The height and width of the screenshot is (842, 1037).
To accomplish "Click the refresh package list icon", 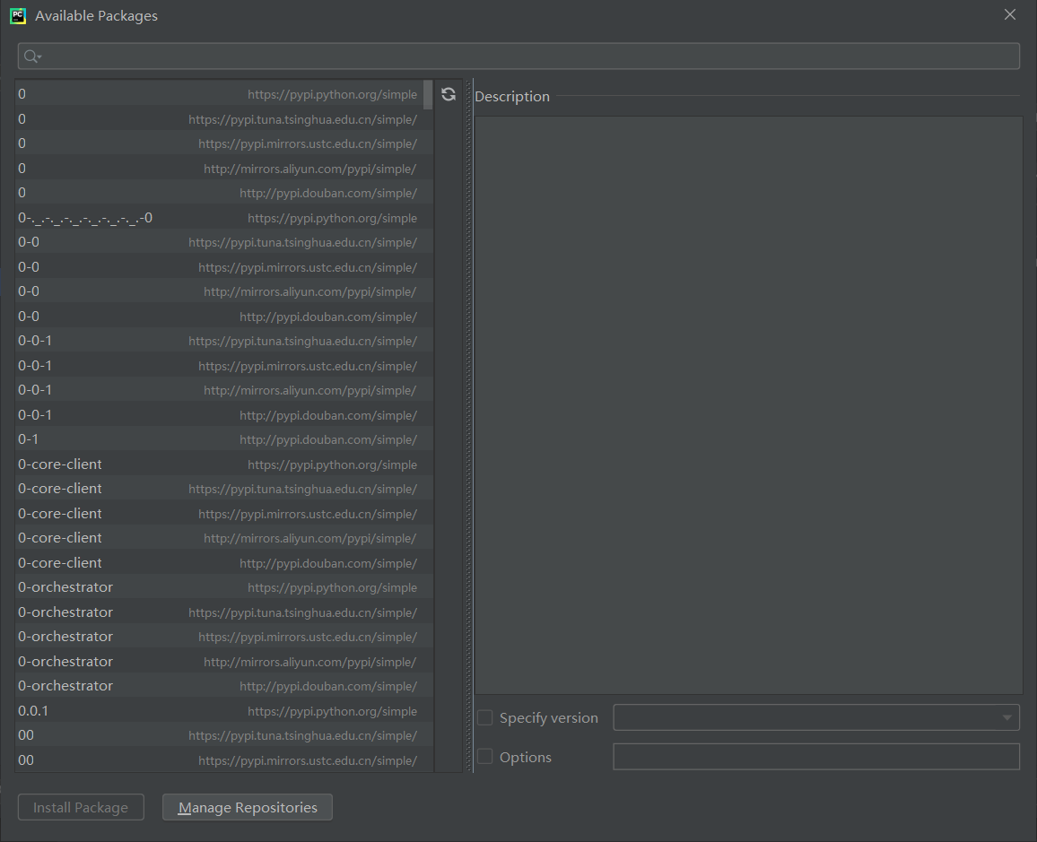I will 449,94.
